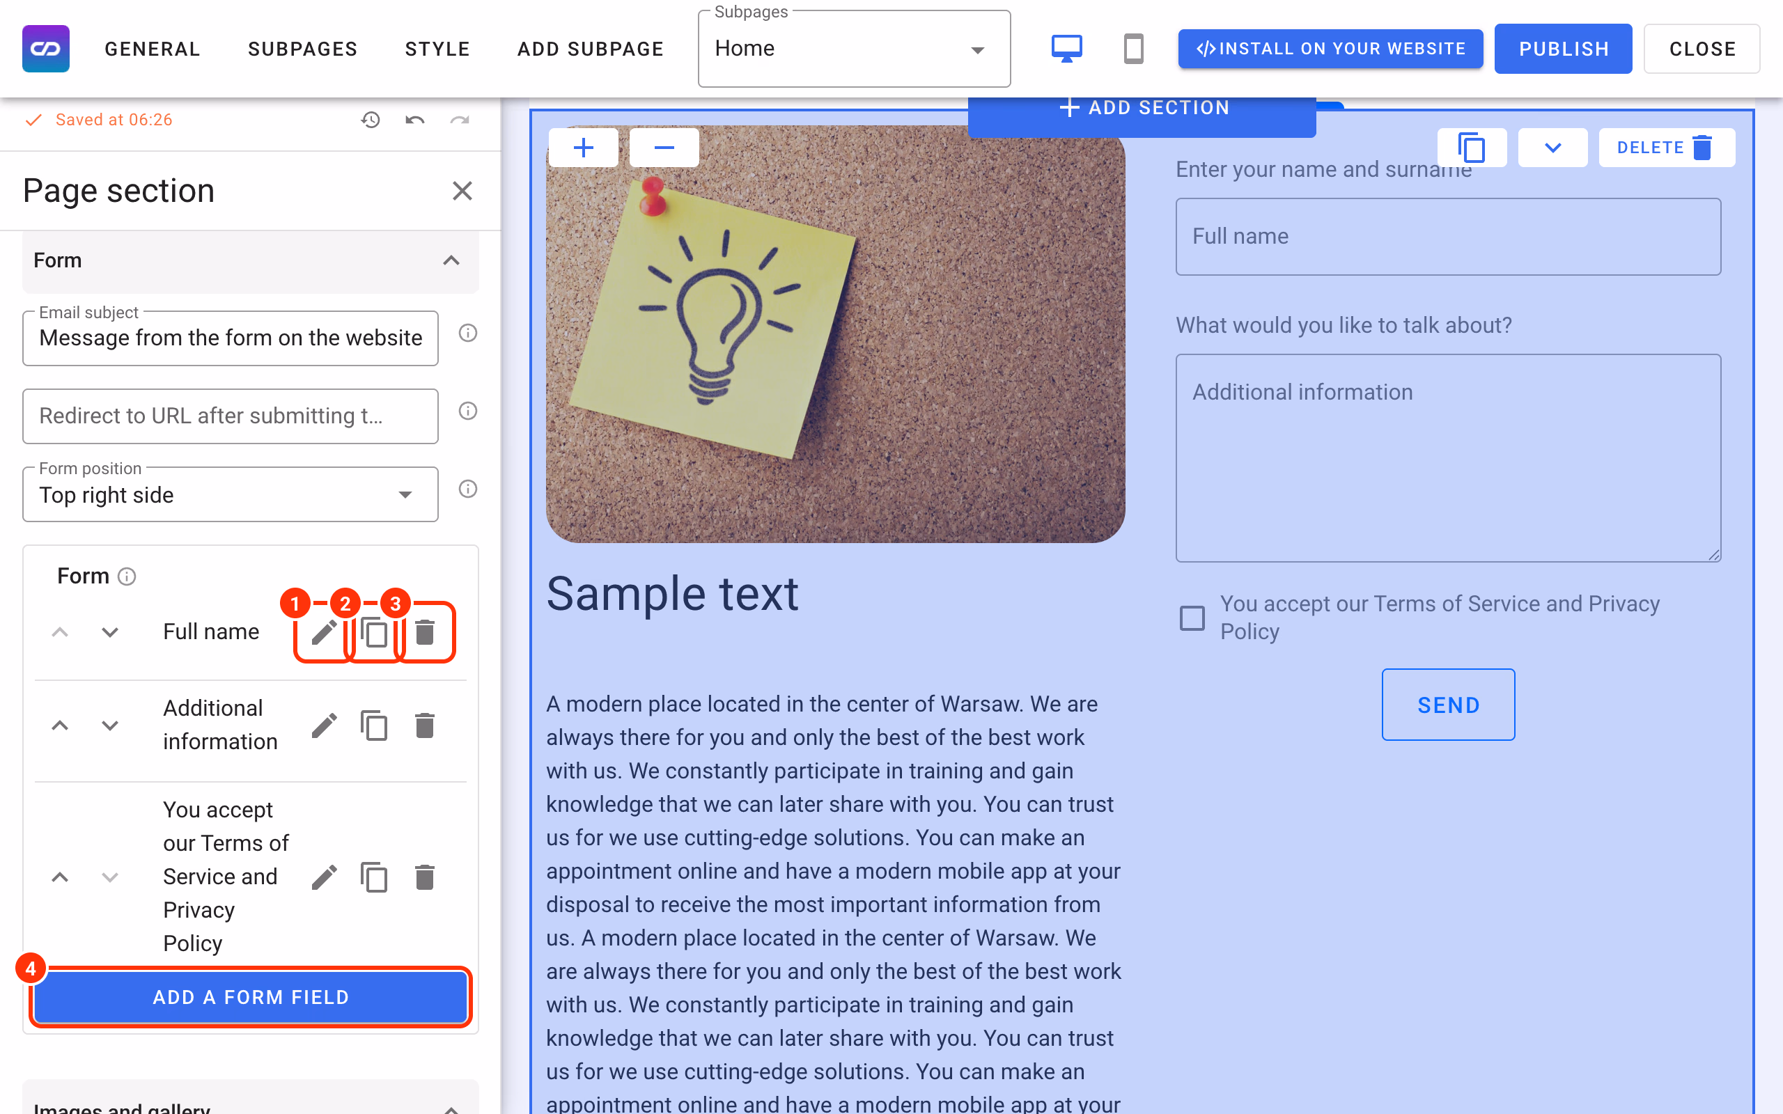1783x1114 pixels.
Task: Edit the Full name form field
Action: (x=324, y=632)
